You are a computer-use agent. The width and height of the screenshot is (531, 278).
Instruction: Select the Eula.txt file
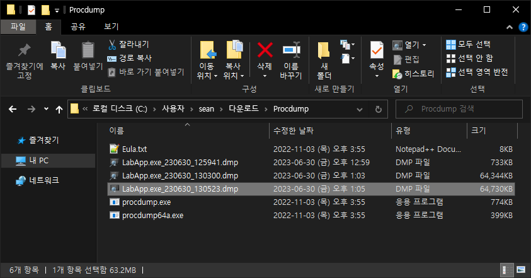click(134, 149)
